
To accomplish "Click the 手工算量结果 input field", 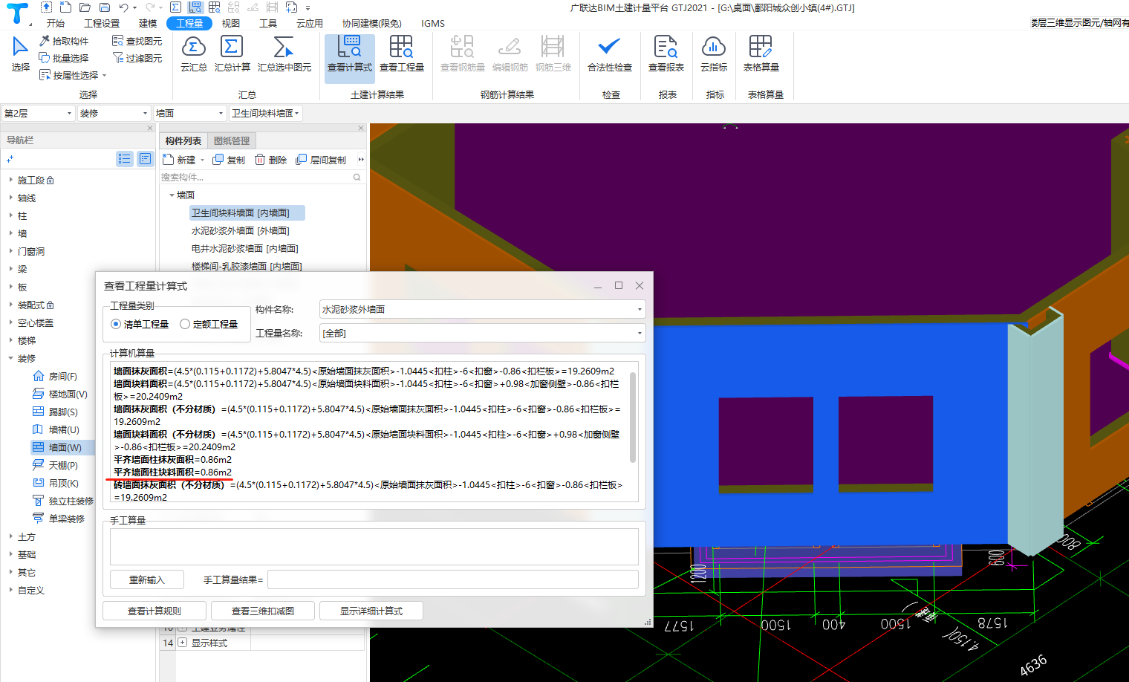I will tap(453, 580).
